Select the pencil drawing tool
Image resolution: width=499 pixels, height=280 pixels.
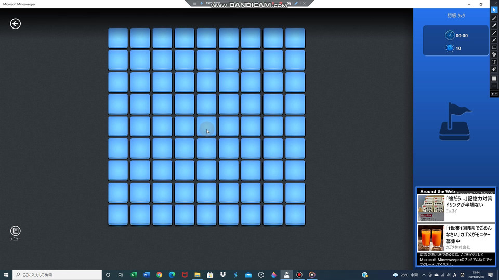click(494, 18)
